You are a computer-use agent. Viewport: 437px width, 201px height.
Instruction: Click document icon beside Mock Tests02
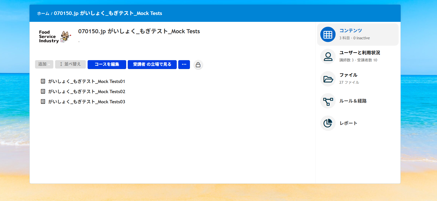coord(43,91)
